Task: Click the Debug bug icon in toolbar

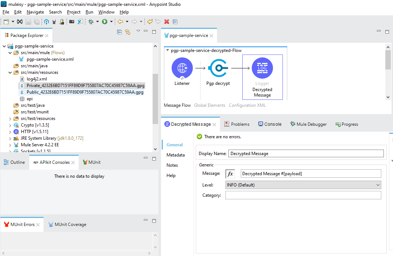Action: pos(91,22)
